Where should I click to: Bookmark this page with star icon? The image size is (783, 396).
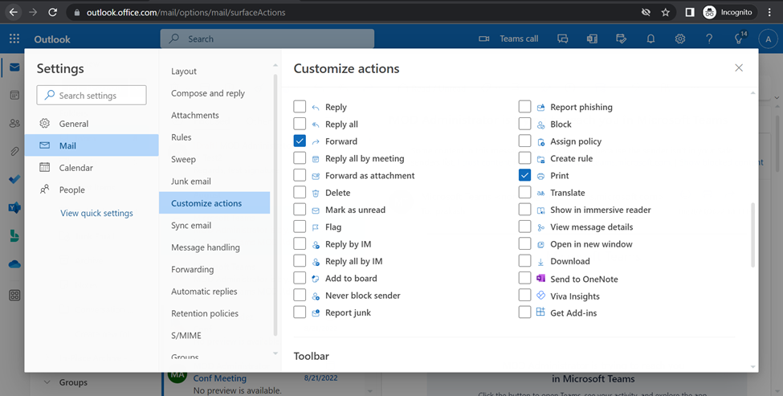coord(666,12)
